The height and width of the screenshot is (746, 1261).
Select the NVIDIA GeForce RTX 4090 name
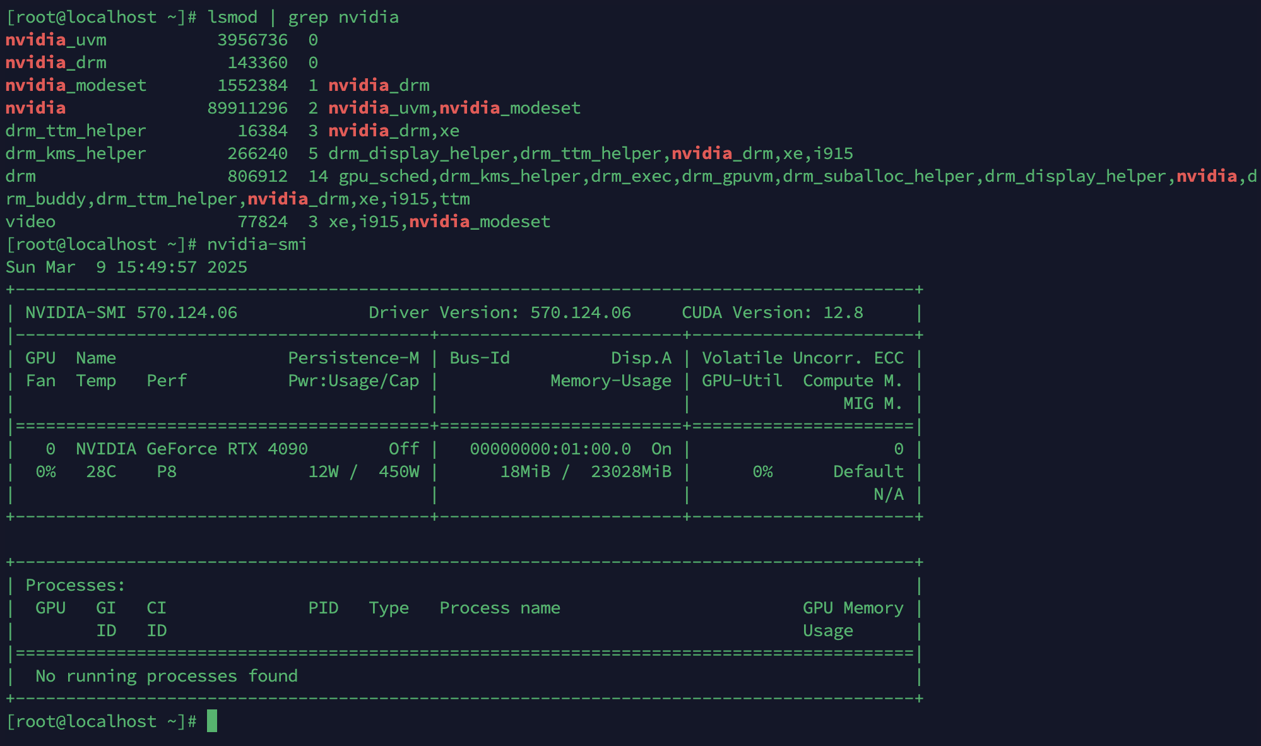[x=192, y=449]
